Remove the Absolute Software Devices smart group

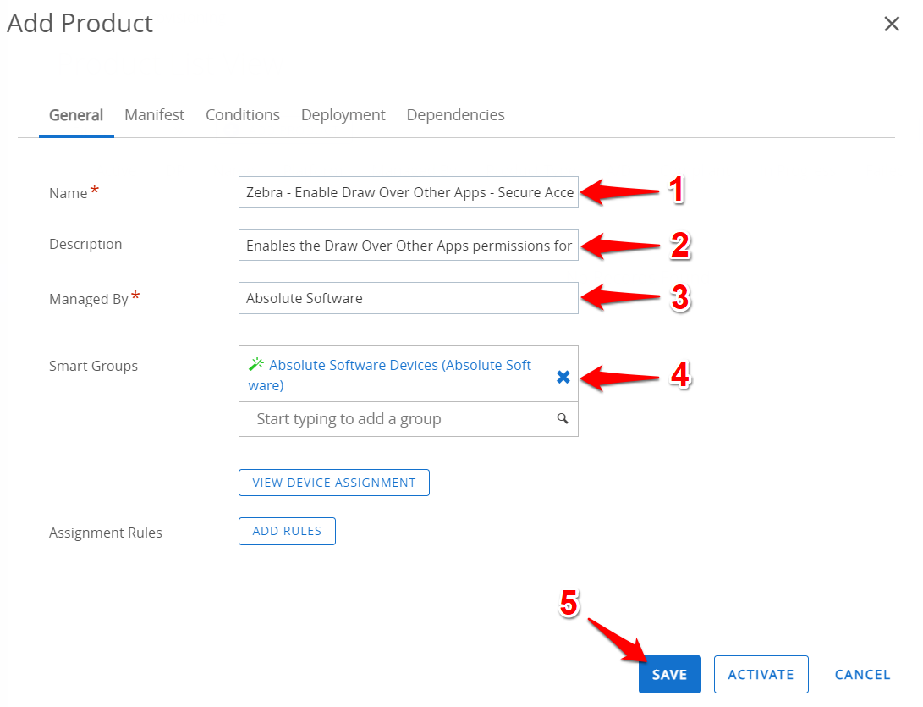563,377
